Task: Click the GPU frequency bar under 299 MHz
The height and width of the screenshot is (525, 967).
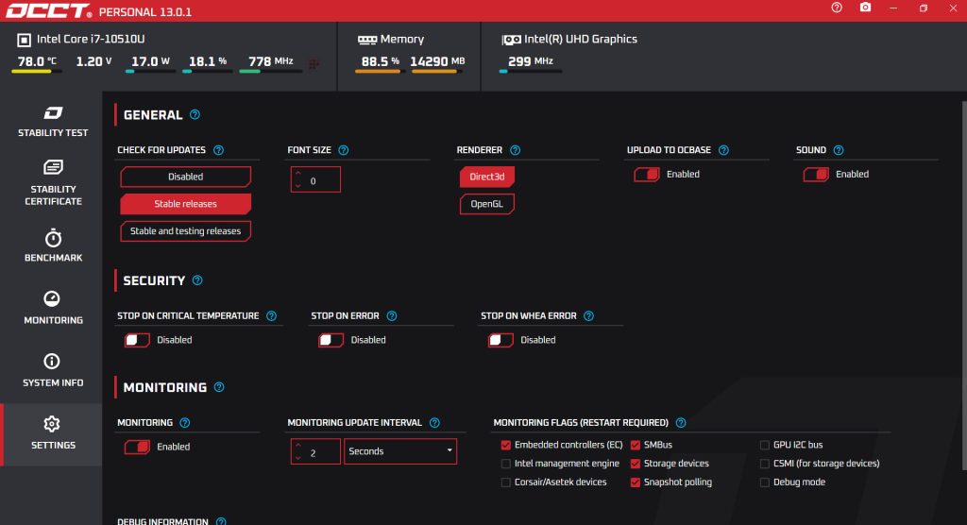Action: pyautogui.click(x=531, y=72)
